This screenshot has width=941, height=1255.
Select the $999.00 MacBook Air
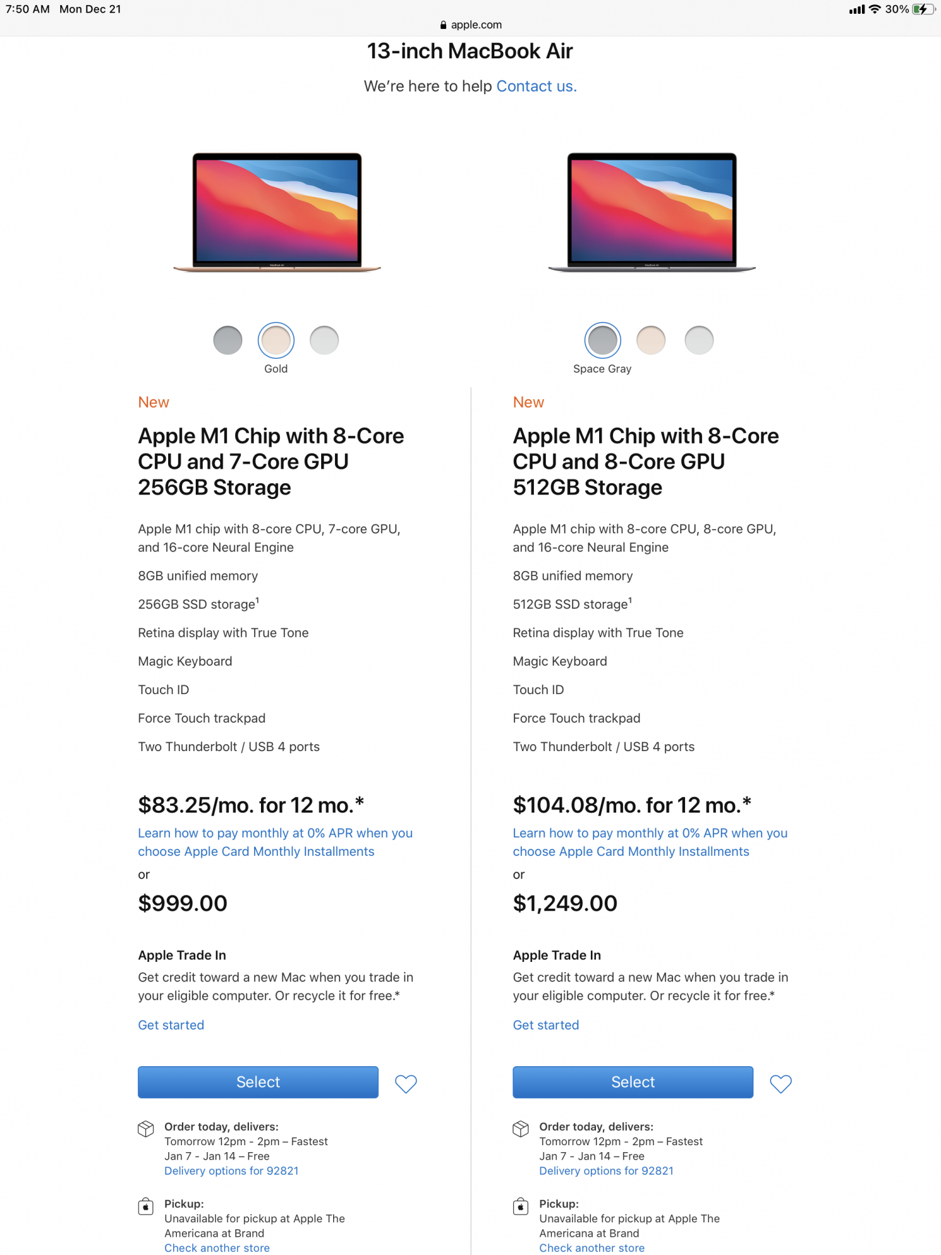coord(258,1082)
